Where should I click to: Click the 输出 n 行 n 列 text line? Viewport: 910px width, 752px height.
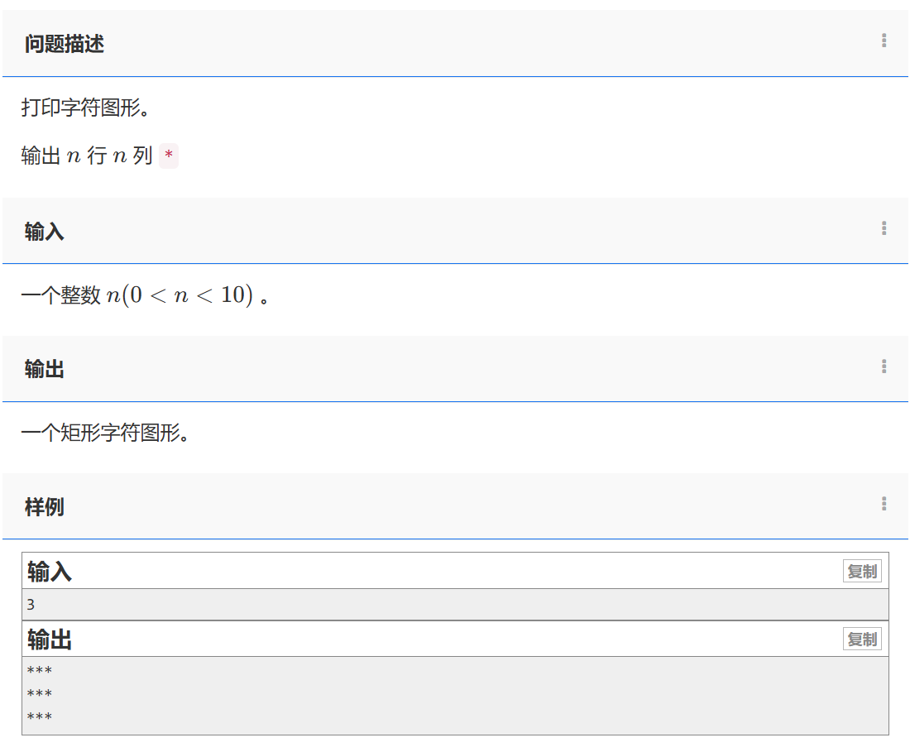pyautogui.click(x=86, y=156)
